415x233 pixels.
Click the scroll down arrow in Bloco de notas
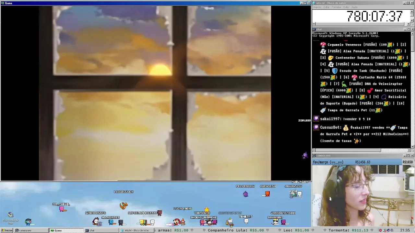pyautogui.click(x=412, y=20)
